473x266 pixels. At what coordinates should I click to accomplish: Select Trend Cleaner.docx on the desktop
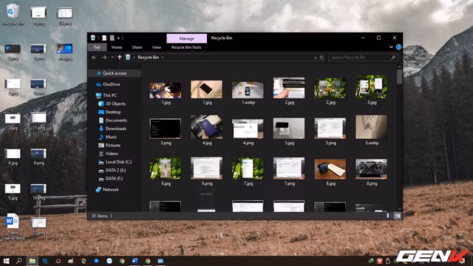[13, 227]
